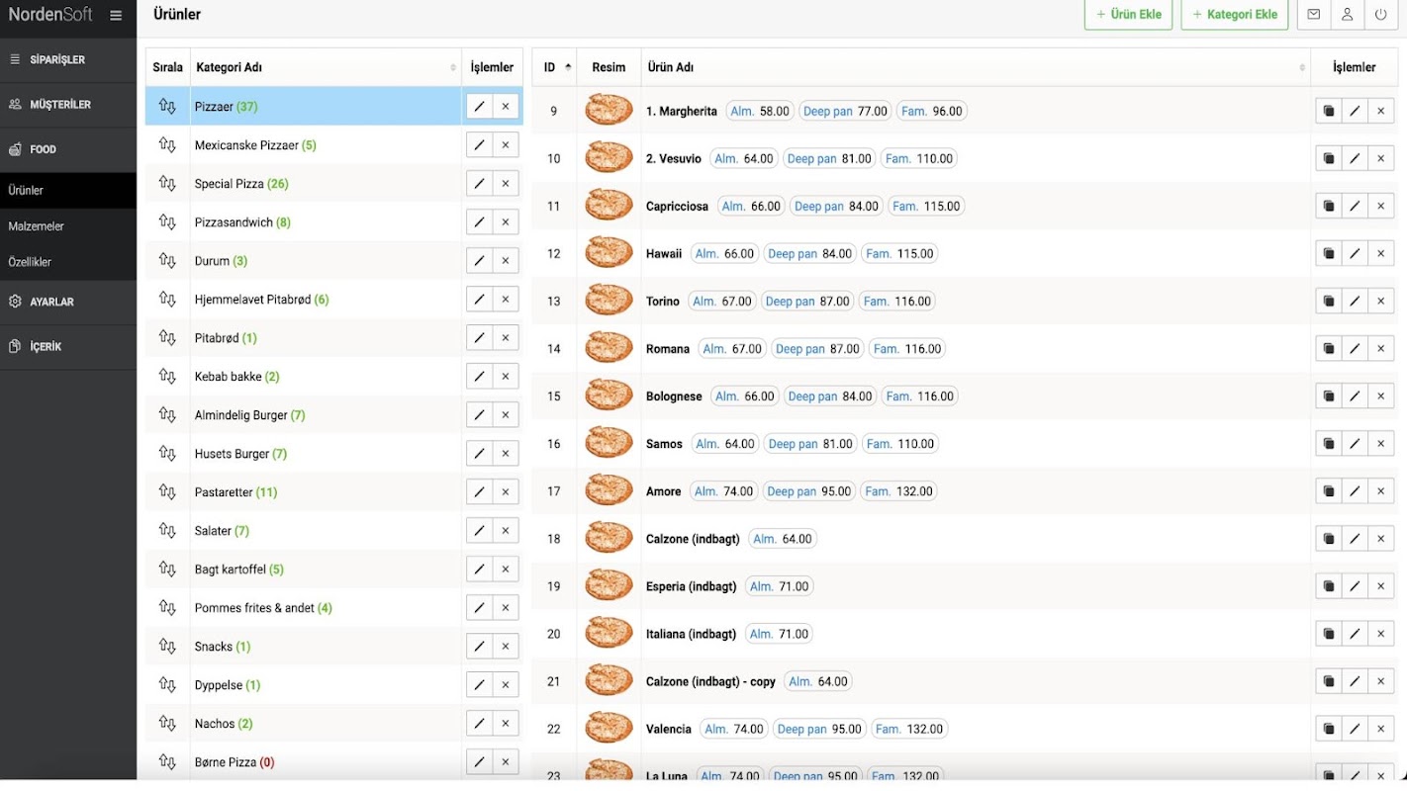Delete the Romana product
Screen dimensions: 1407x791
click(x=1381, y=349)
